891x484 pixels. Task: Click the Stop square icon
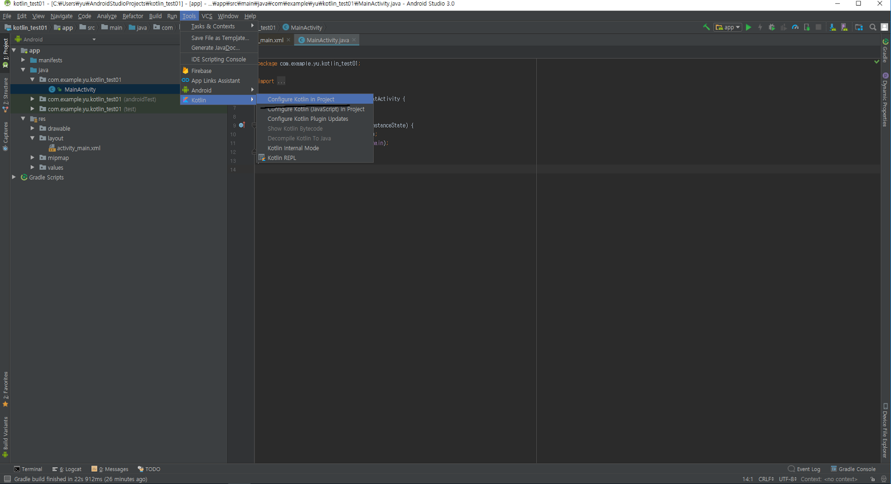[819, 27]
